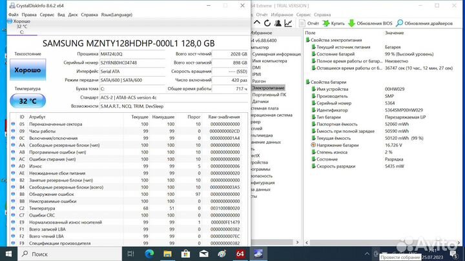The image size is (465, 261).
Task: Open the Избранное menu in AIDA64
Action: tap(282, 14)
